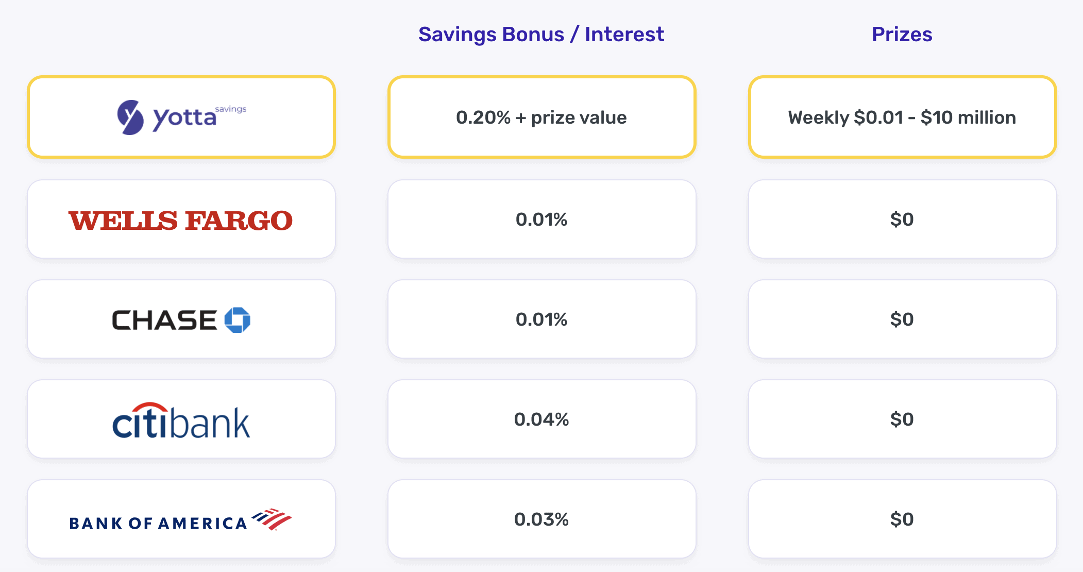1083x572 pixels.
Task: Click the Wells Fargo logo
Action: click(181, 220)
